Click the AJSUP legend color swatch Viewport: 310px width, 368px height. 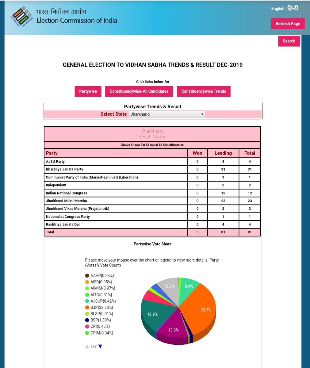pyautogui.click(x=87, y=301)
